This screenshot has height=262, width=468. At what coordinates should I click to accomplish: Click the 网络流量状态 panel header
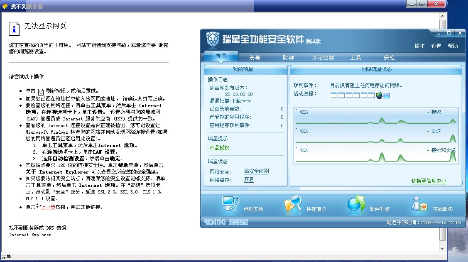point(377,69)
